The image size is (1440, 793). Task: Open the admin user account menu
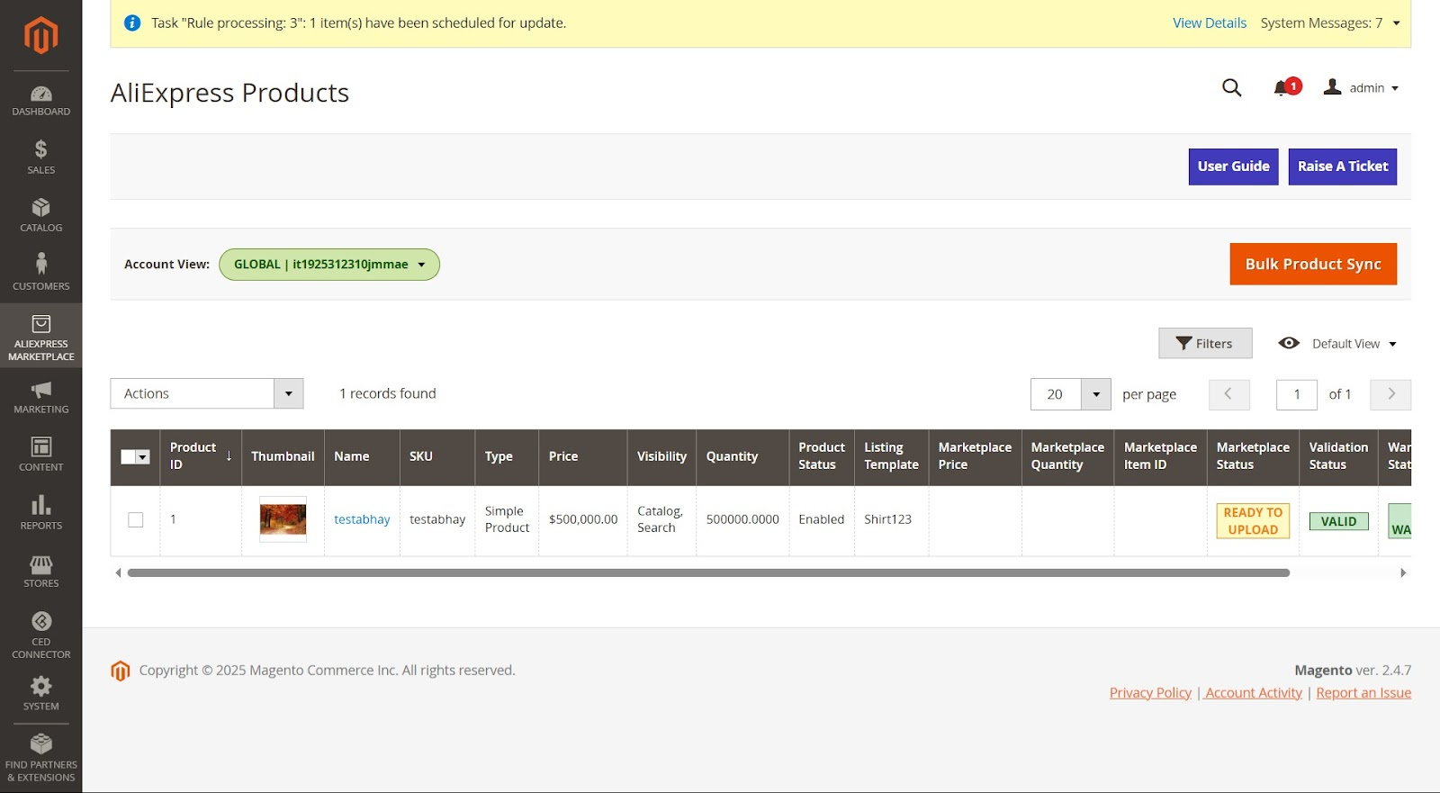coord(1361,87)
